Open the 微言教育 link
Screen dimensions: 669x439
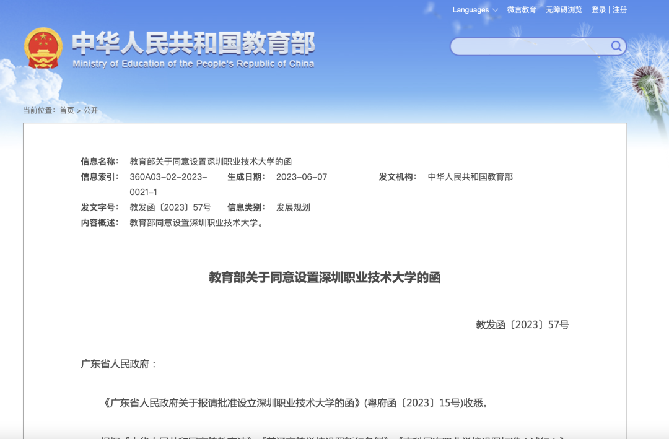tap(522, 10)
